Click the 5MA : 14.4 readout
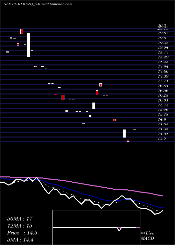The image size is (175, 245). (20, 240)
